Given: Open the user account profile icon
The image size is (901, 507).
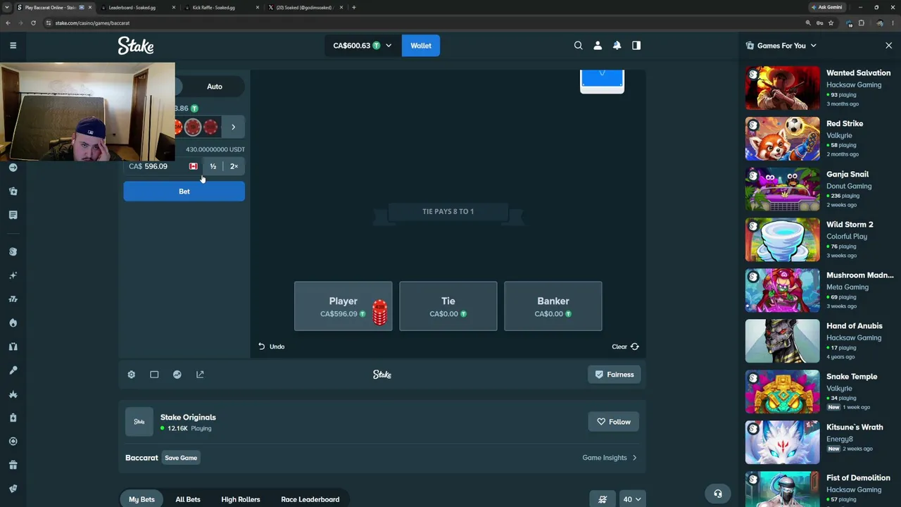Looking at the screenshot, I should coord(598,46).
